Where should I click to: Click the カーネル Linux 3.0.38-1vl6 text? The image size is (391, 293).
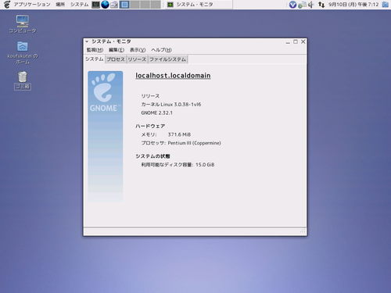[171, 105]
